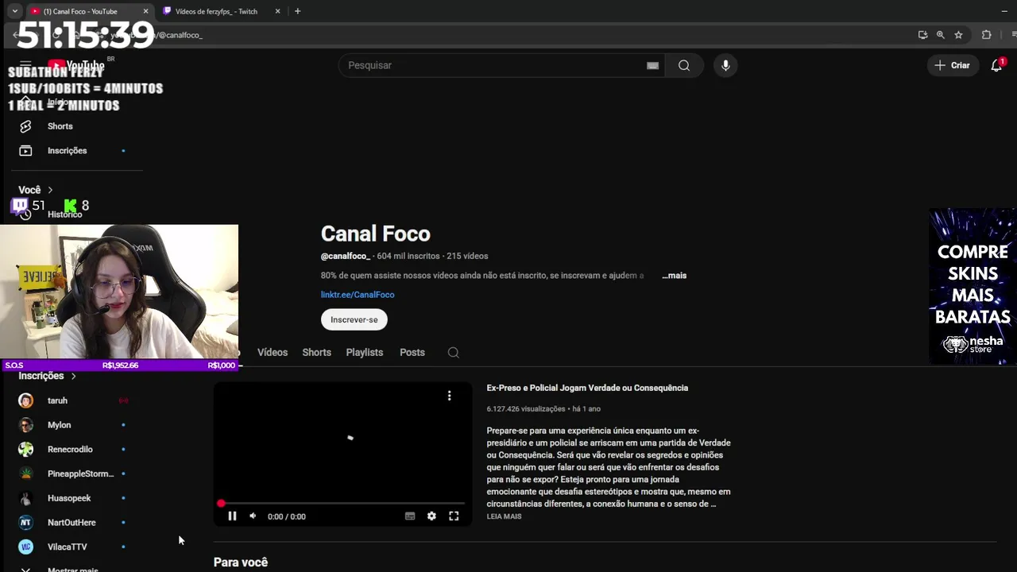Screen dimensions: 1017x572
Task: Click the Mylon subscription name
Action: click(59, 425)
